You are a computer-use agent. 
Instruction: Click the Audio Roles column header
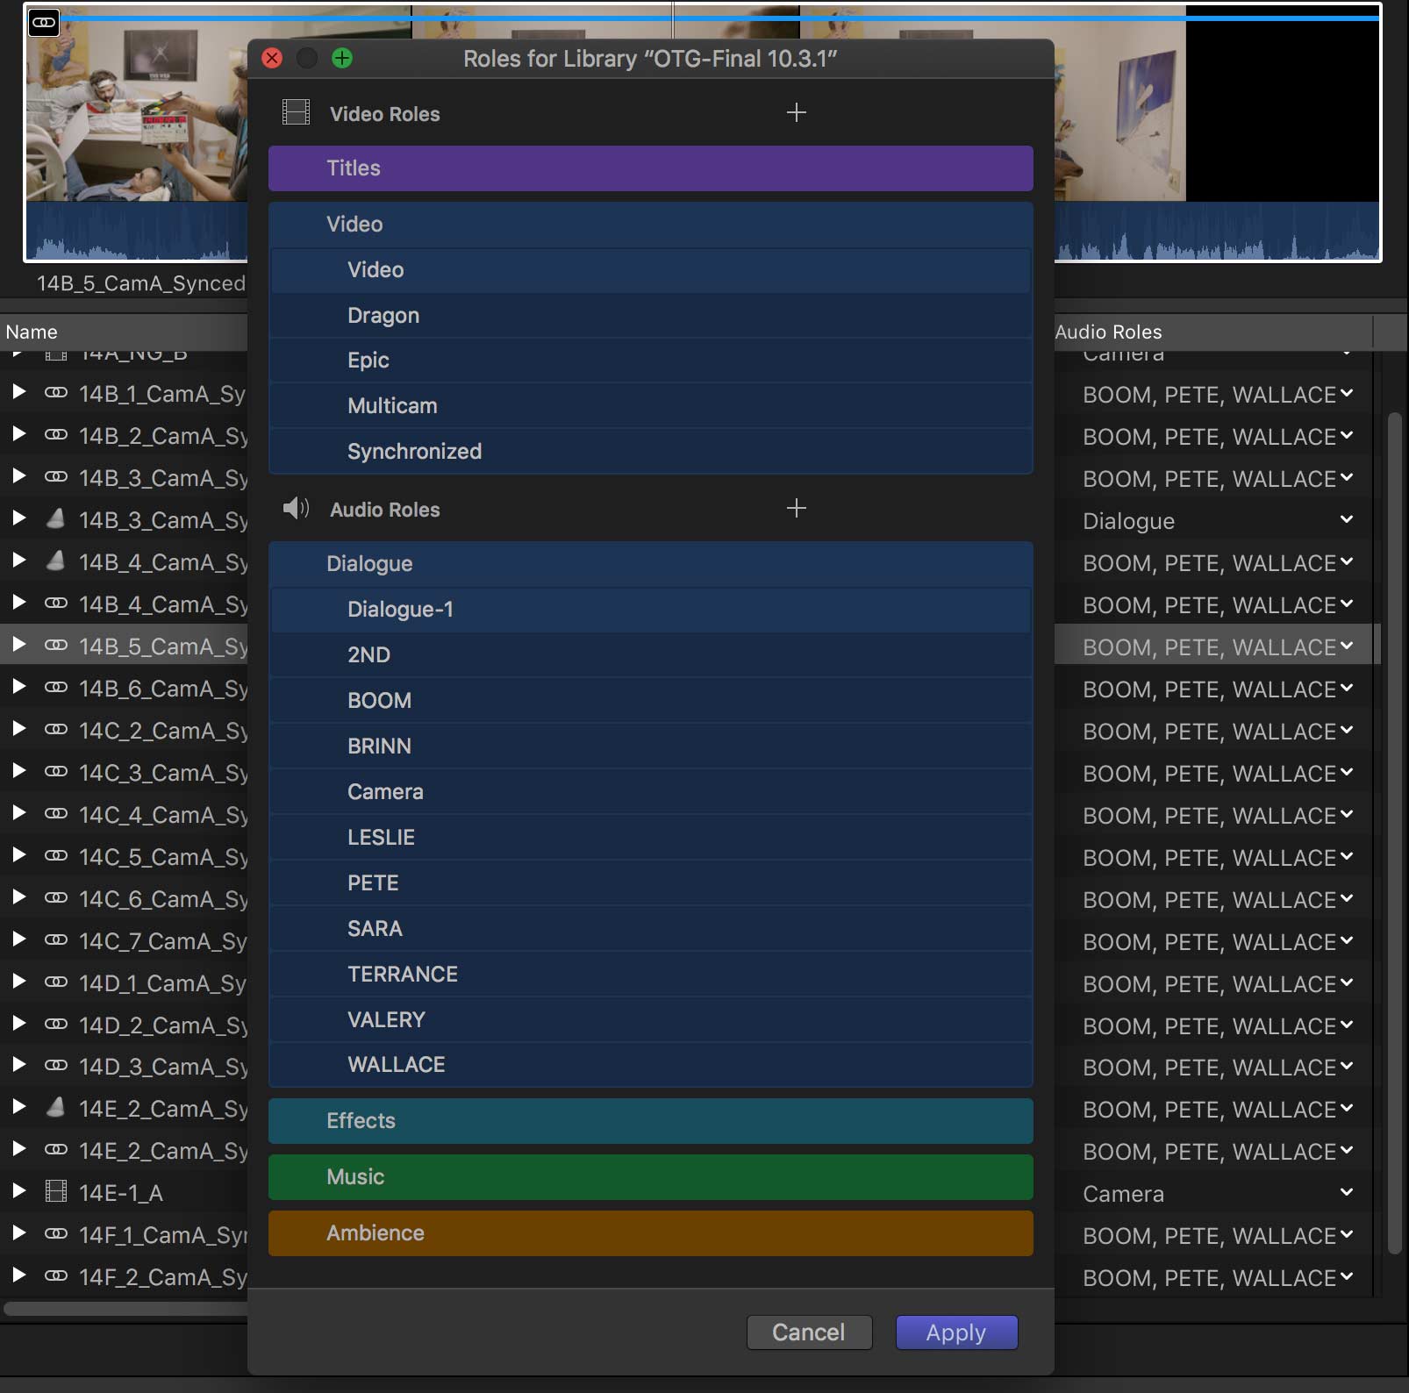click(x=1213, y=332)
